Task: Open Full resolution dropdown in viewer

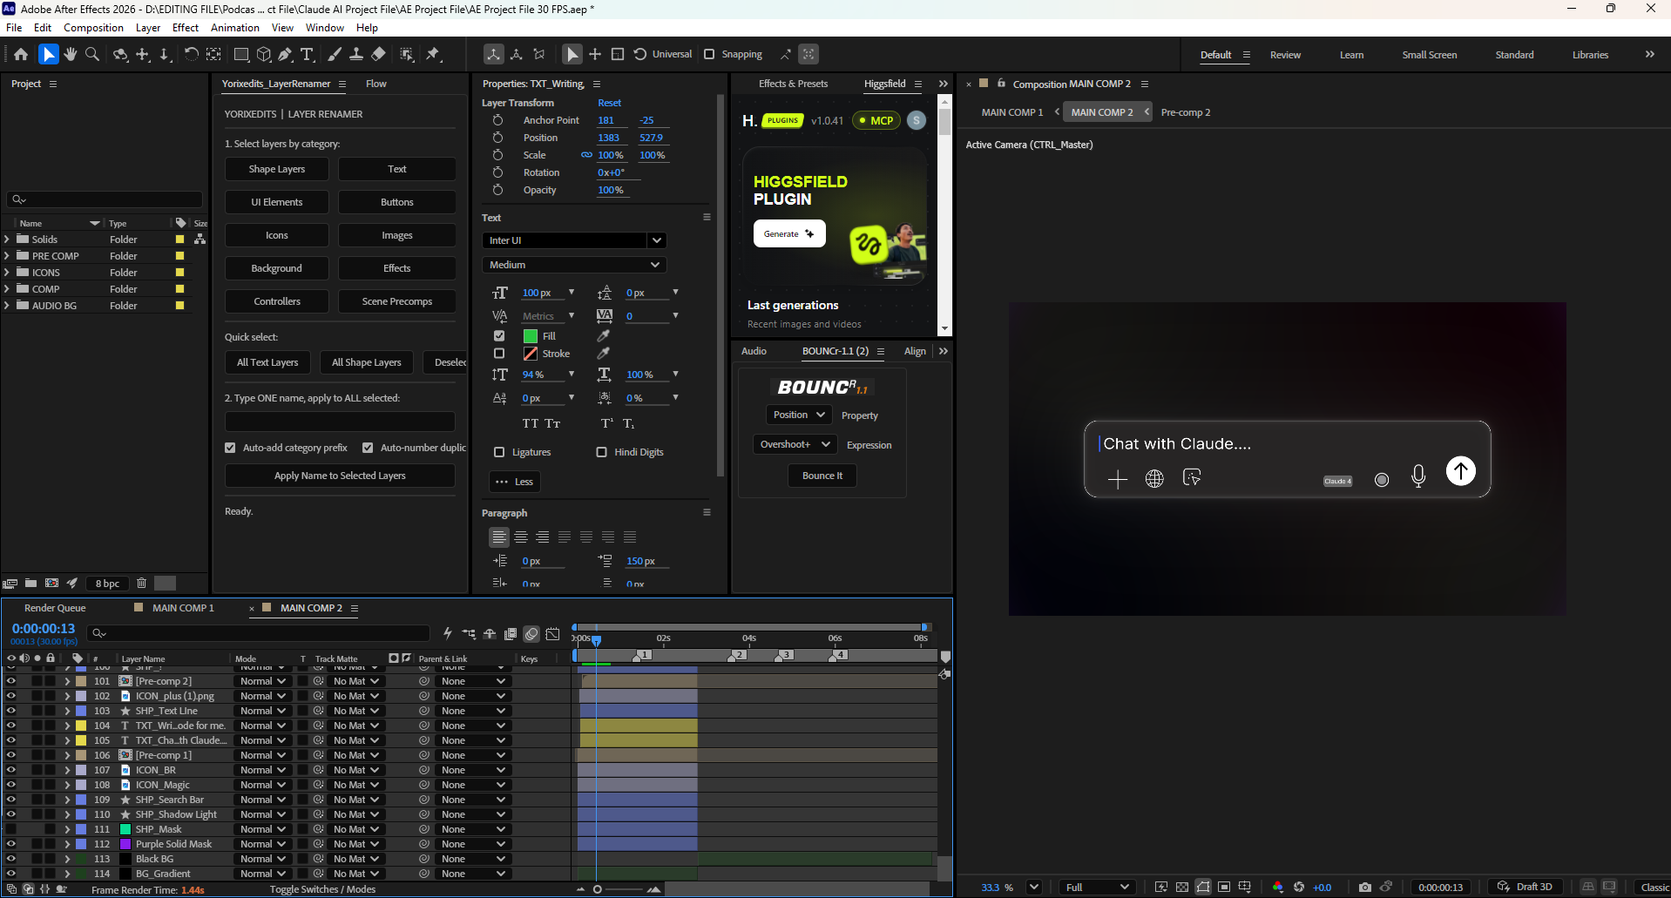Action: point(1097,887)
